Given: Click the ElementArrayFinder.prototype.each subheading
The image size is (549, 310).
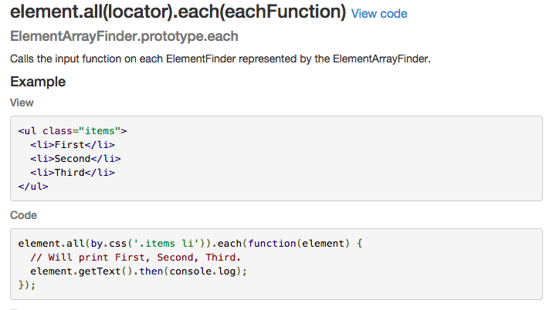Looking at the screenshot, I should coord(124,36).
